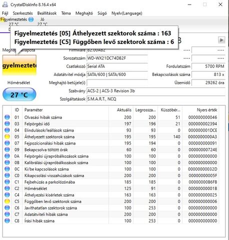The width and height of the screenshot is (229, 240).
Task: Click the Szolgáltatások field S.M.A.R.T., NCQ
Action: tap(156, 99)
